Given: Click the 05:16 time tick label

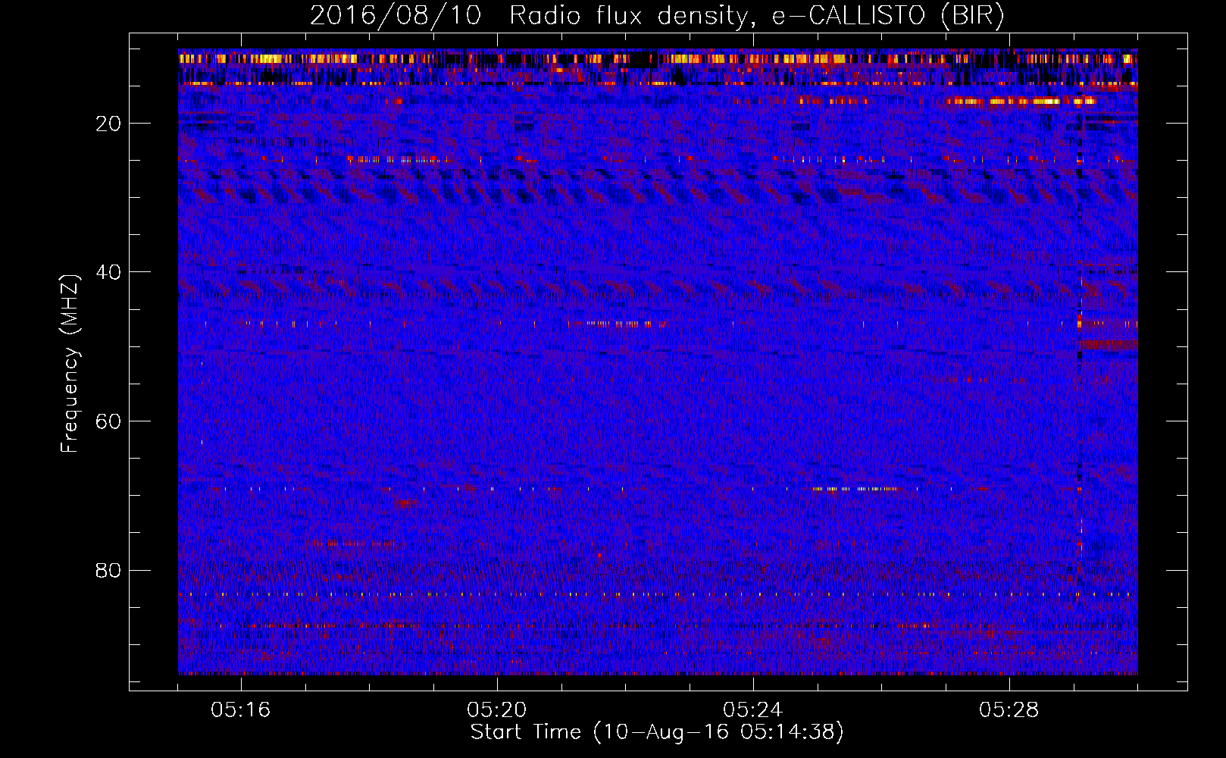Looking at the screenshot, I should [x=241, y=710].
